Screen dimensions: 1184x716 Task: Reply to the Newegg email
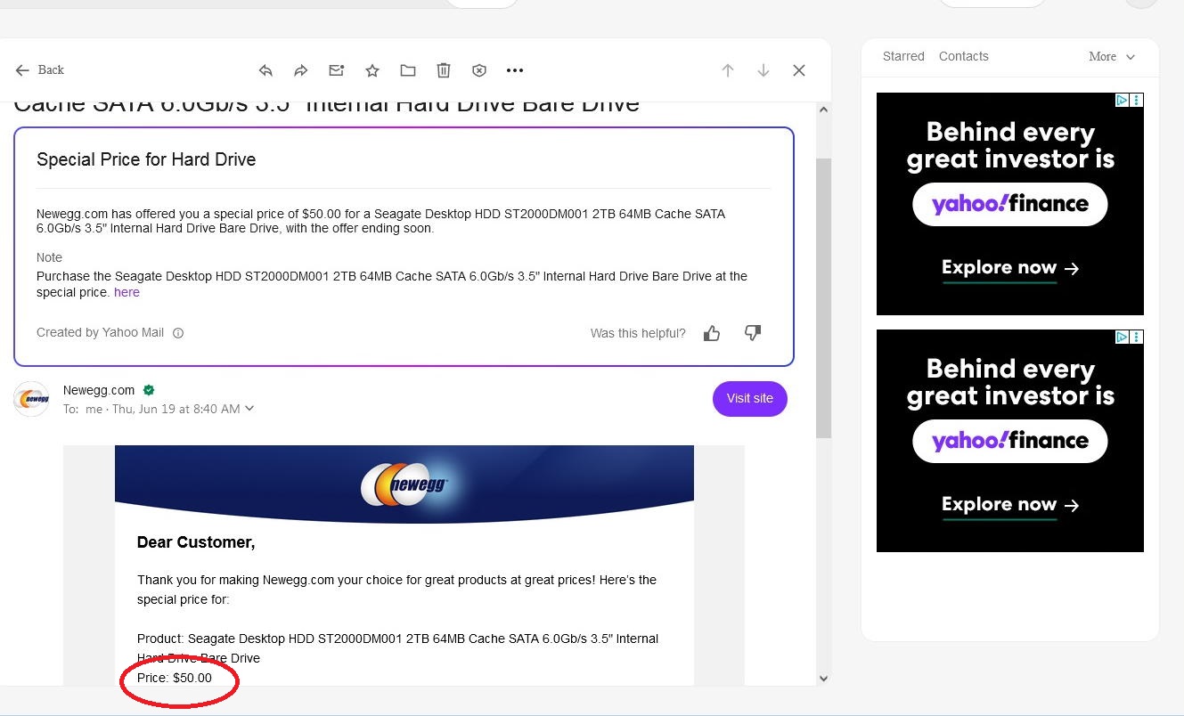point(265,70)
